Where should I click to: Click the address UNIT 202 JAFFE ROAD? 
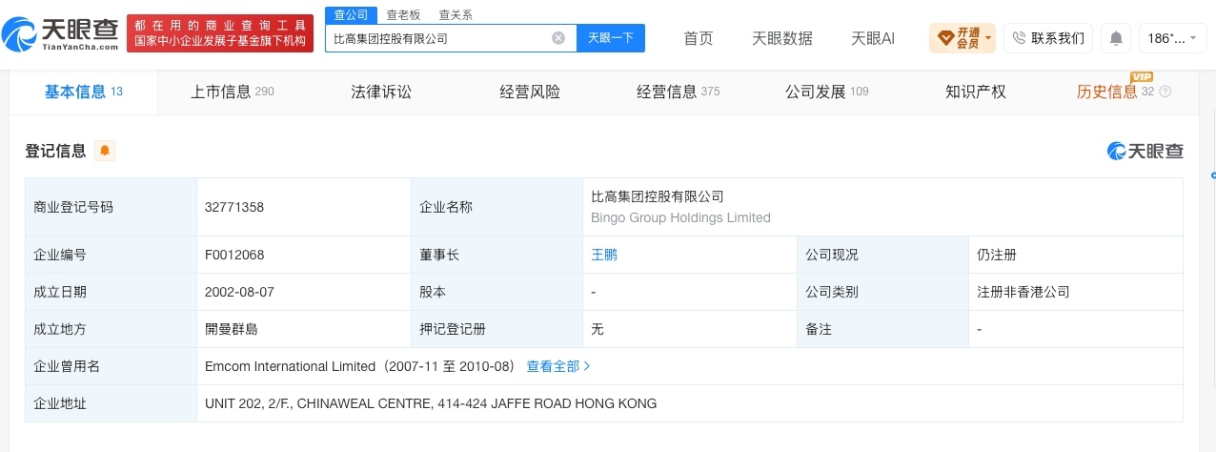431,403
